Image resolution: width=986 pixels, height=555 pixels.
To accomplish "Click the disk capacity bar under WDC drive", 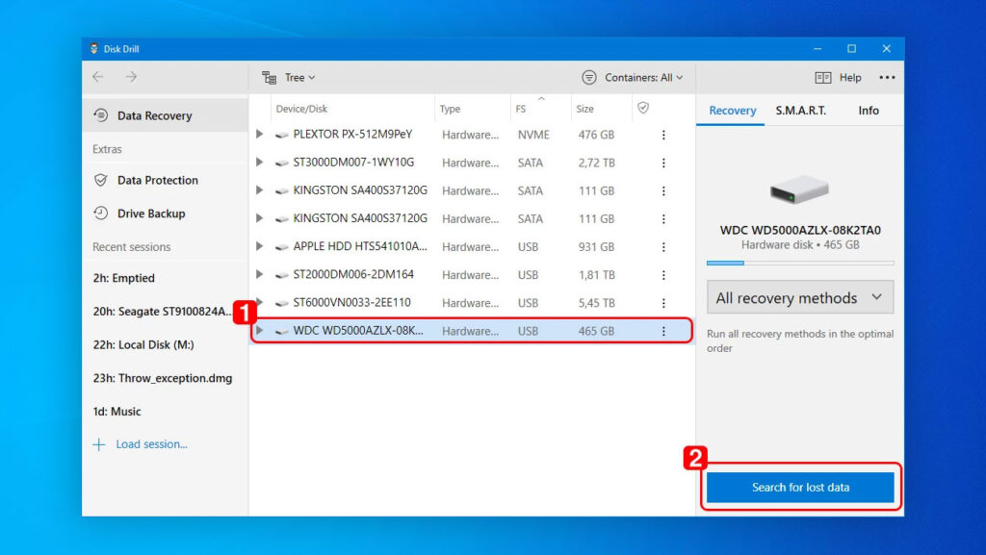I will click(x=800, y=262).
